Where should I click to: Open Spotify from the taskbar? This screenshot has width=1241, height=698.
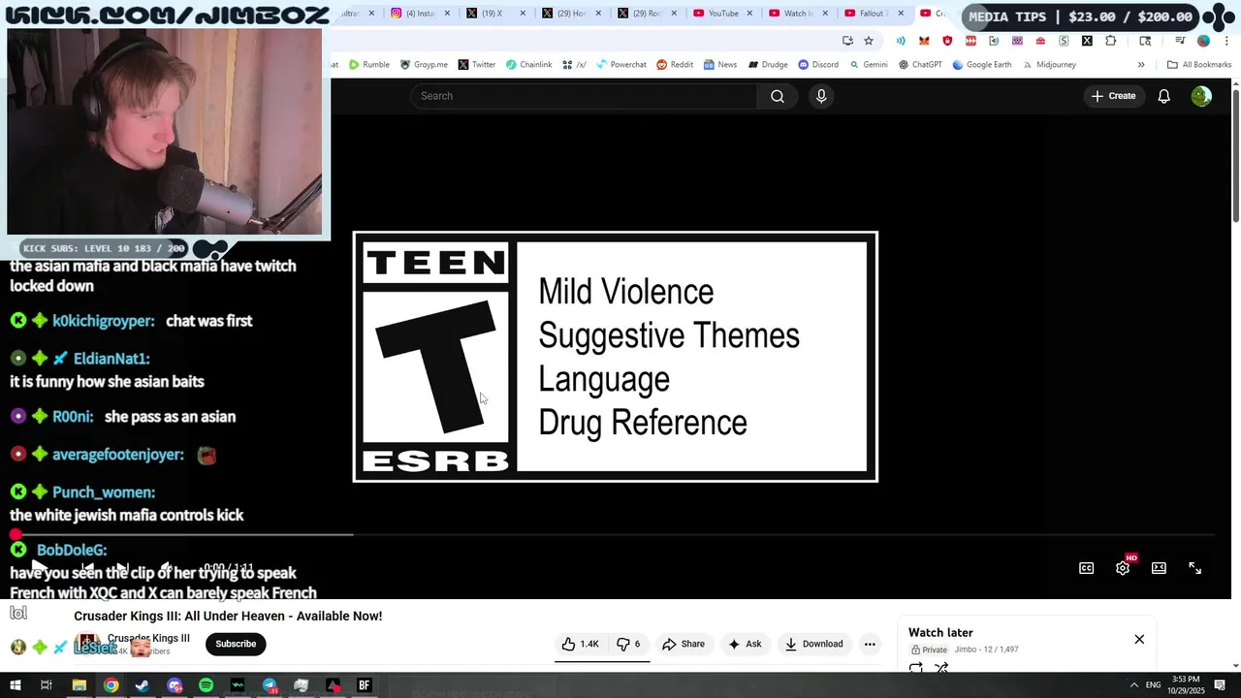point(206,685)
